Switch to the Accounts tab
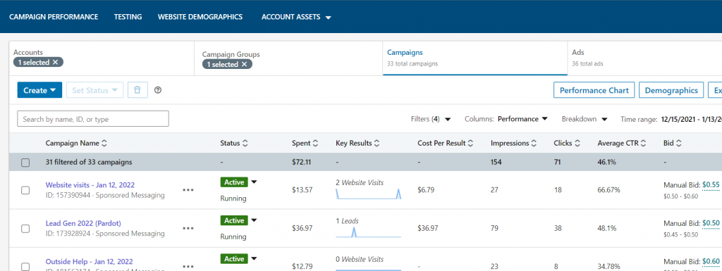722x271 pixels. click(x=102, y=58)
